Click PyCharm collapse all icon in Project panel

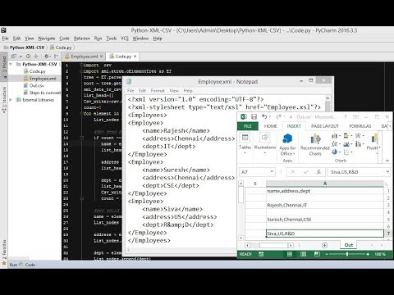(36, 57)
